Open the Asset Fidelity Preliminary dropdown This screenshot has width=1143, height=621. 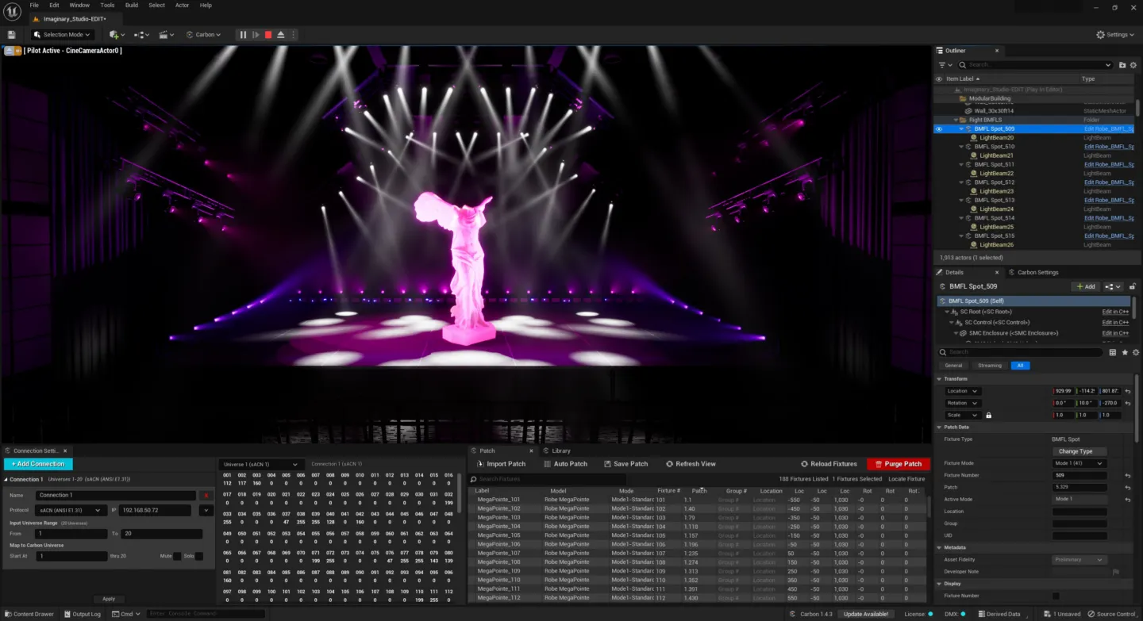pyautogui.click(x=1079, y=559)
